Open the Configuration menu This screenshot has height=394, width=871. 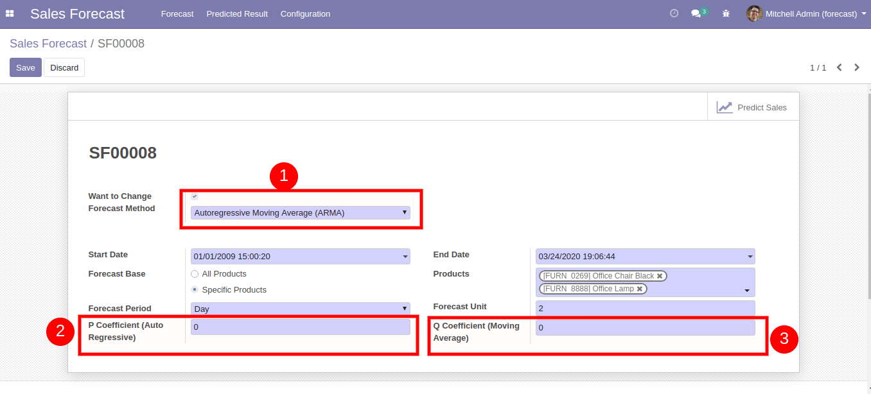pyautogui.click(x=305, y=13)
